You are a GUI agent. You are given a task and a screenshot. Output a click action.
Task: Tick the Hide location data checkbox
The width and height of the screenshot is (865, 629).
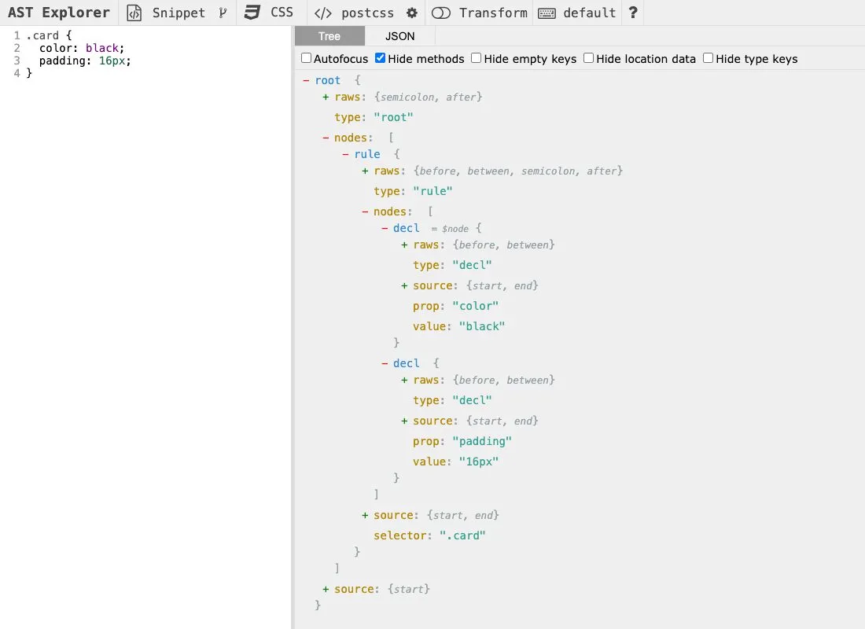[x=589, y=58]
